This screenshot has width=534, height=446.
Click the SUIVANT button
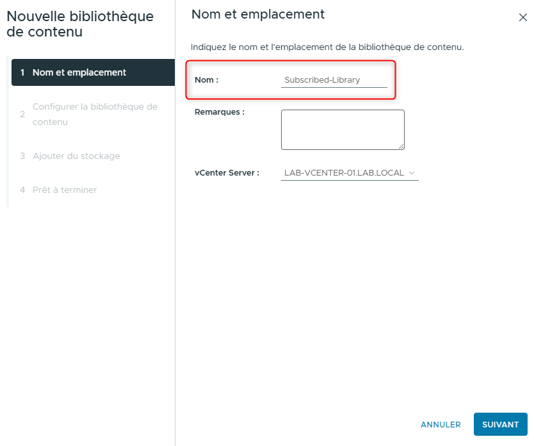pyautogui.click(x=500, y=424)
